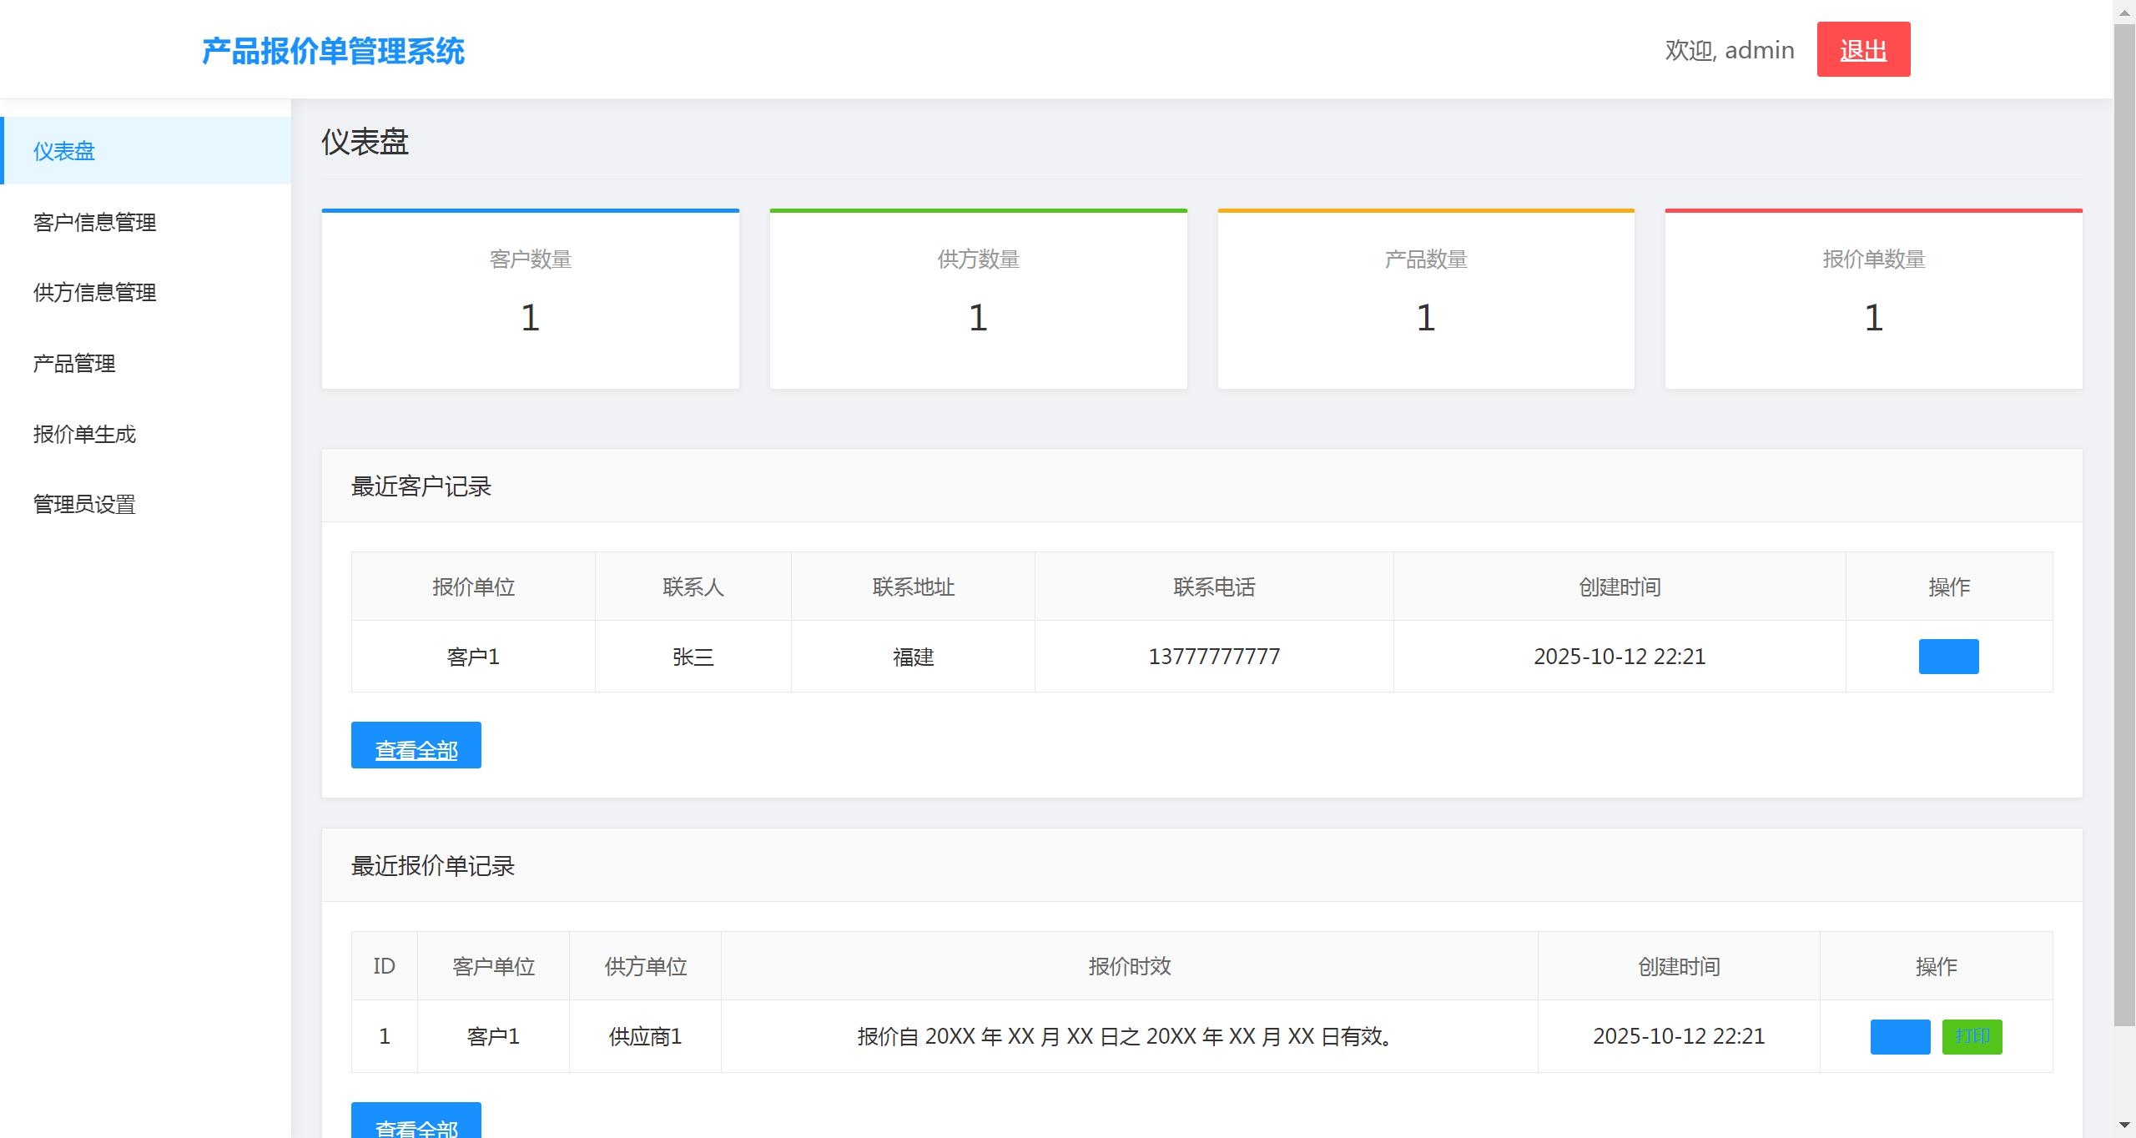Click blue action button in 客户1 customer row
Screen dimensions: 2136x1138
point(1947,657)
